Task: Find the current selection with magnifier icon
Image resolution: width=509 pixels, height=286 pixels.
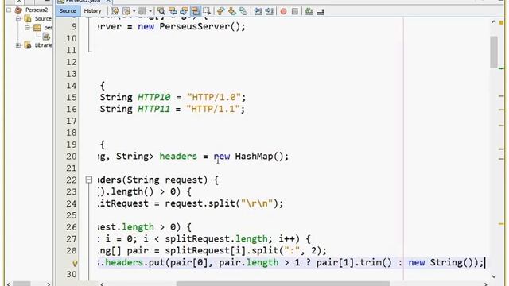Action: 161,11
